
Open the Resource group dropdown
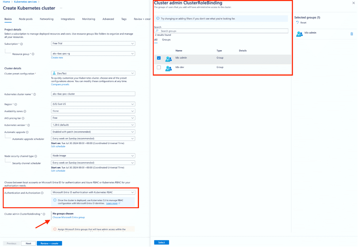93,53
